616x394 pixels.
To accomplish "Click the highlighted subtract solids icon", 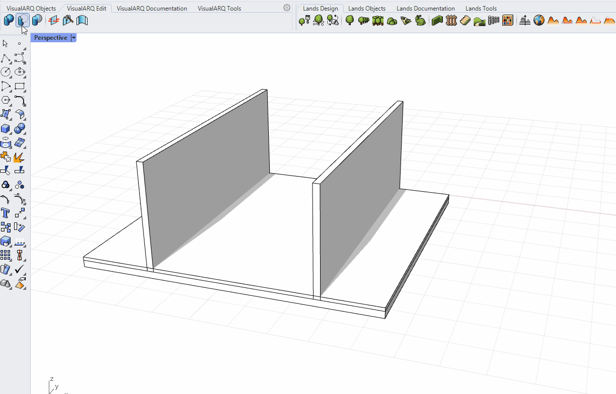I will (23, 20).
